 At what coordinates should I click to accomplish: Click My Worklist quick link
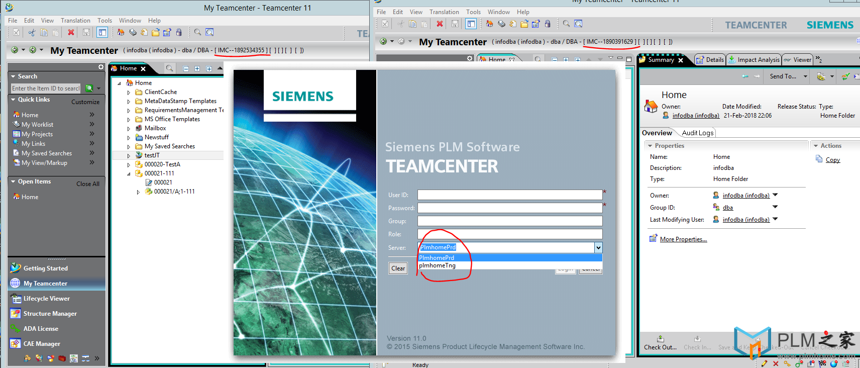(x=37, y=125)
